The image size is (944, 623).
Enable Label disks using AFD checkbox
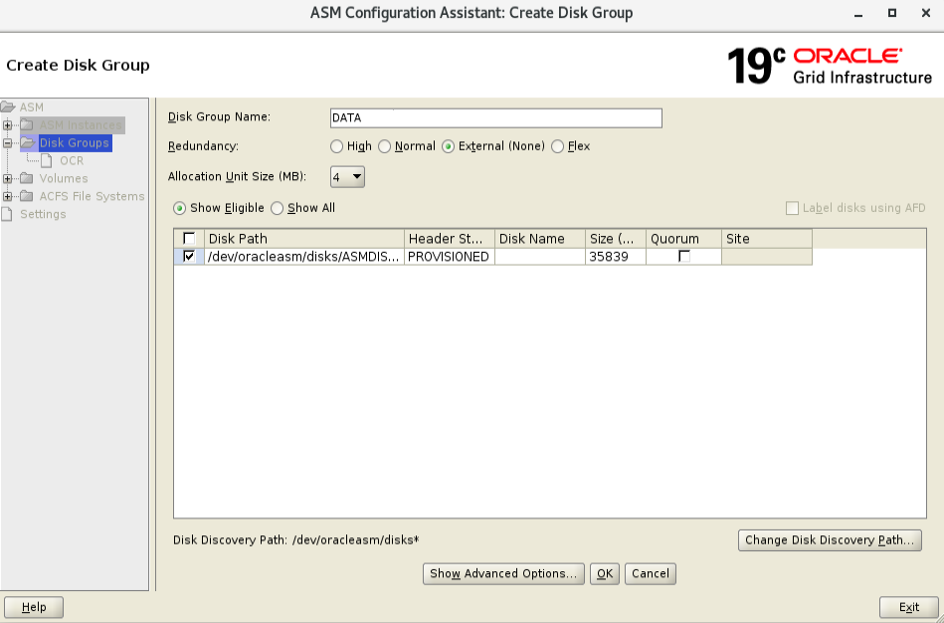pyautogui.click(x=792, y=208)
